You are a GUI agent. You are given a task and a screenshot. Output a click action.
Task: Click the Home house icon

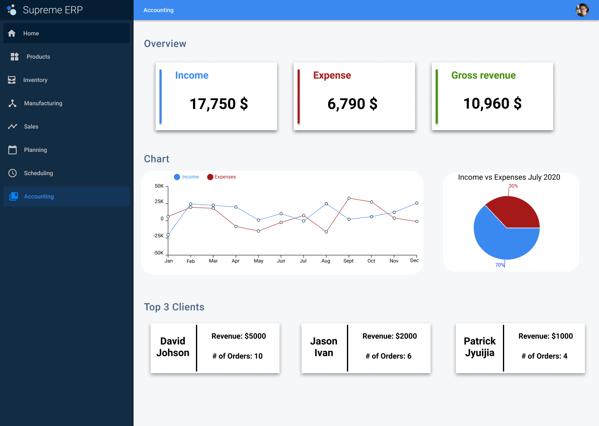click(x=12, y=33)
